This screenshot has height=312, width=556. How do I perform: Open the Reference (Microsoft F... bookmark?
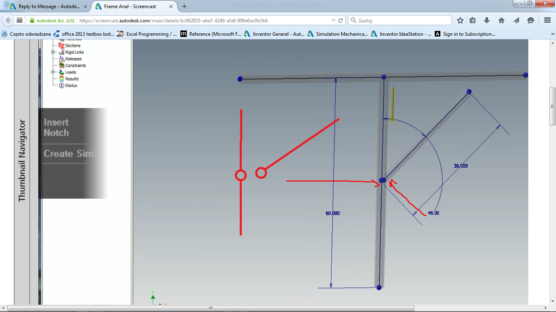(211, 34)
